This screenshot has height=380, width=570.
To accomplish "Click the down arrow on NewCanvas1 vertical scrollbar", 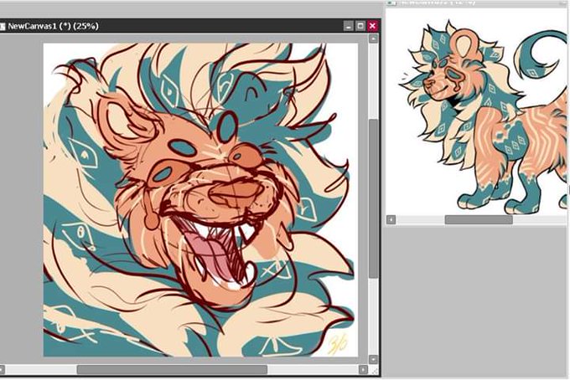I will coord(373,359).
